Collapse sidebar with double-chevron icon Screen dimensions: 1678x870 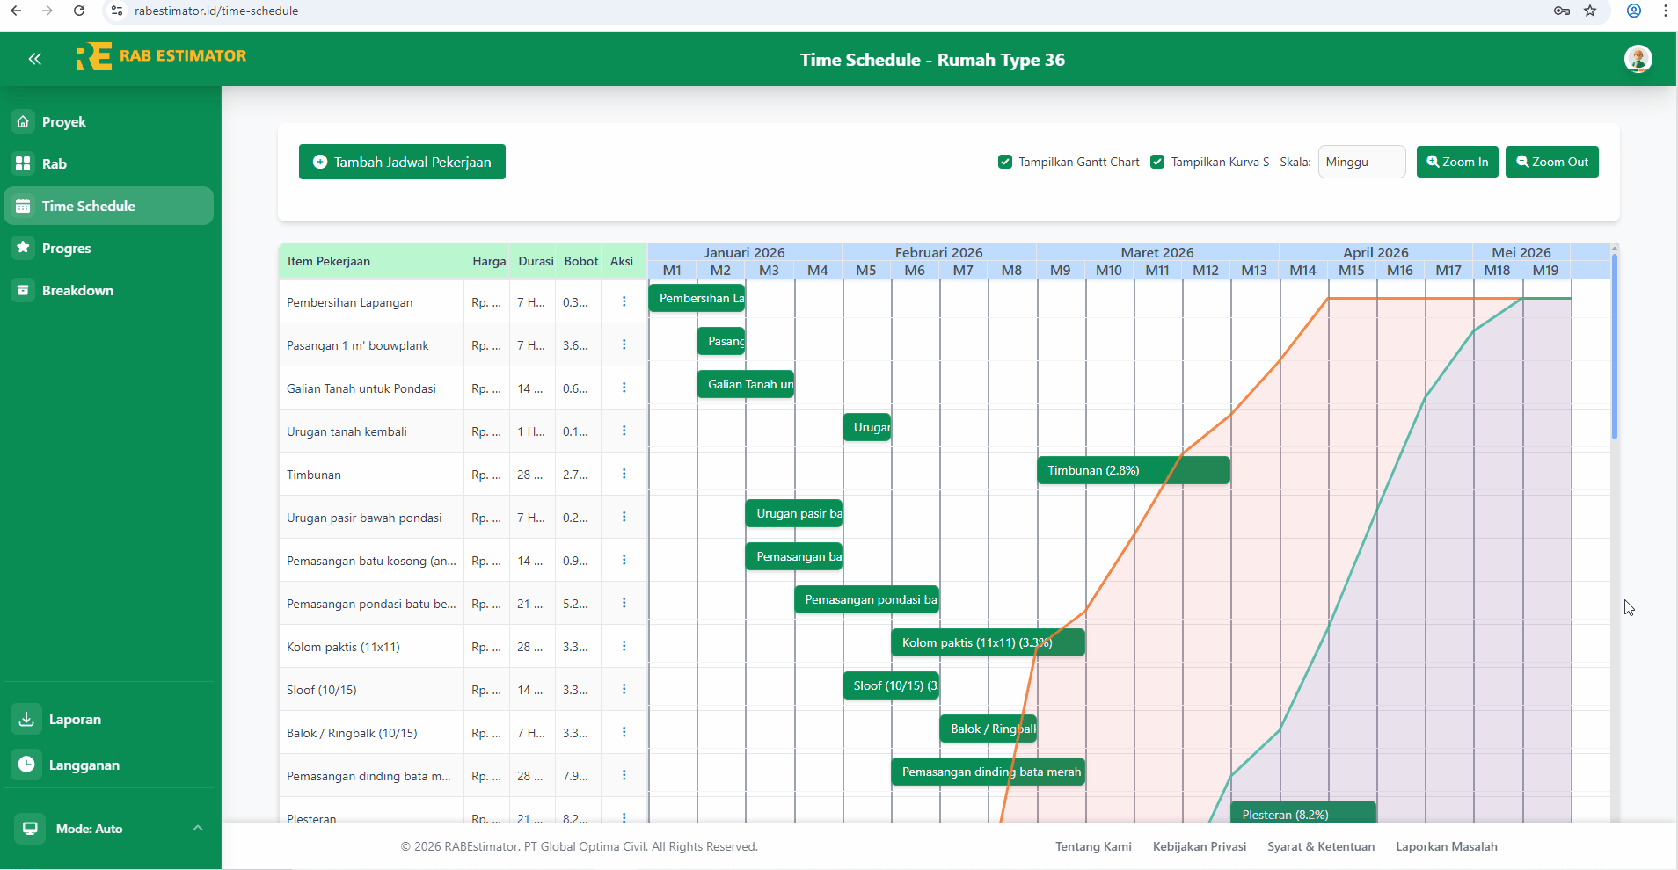pos(35,59)
